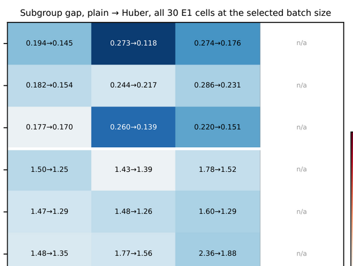Select the darkest cell 0.273→0.118
353x266 pixels.
[134, 44]
